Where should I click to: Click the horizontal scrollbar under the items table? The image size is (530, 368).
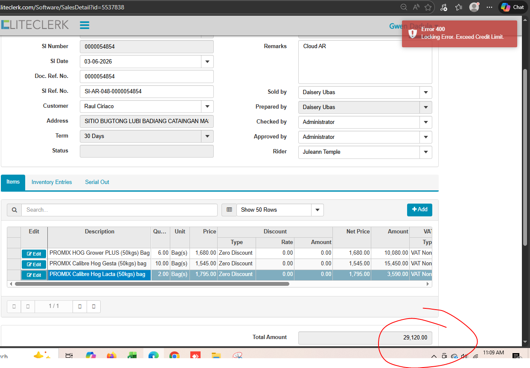pyautogui.click(x=152, y=284)
